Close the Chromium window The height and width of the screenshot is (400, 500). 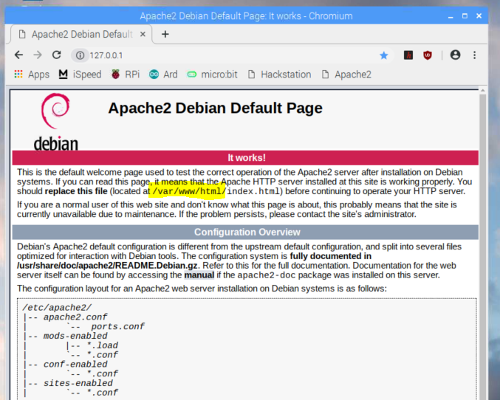pos(479,16)
